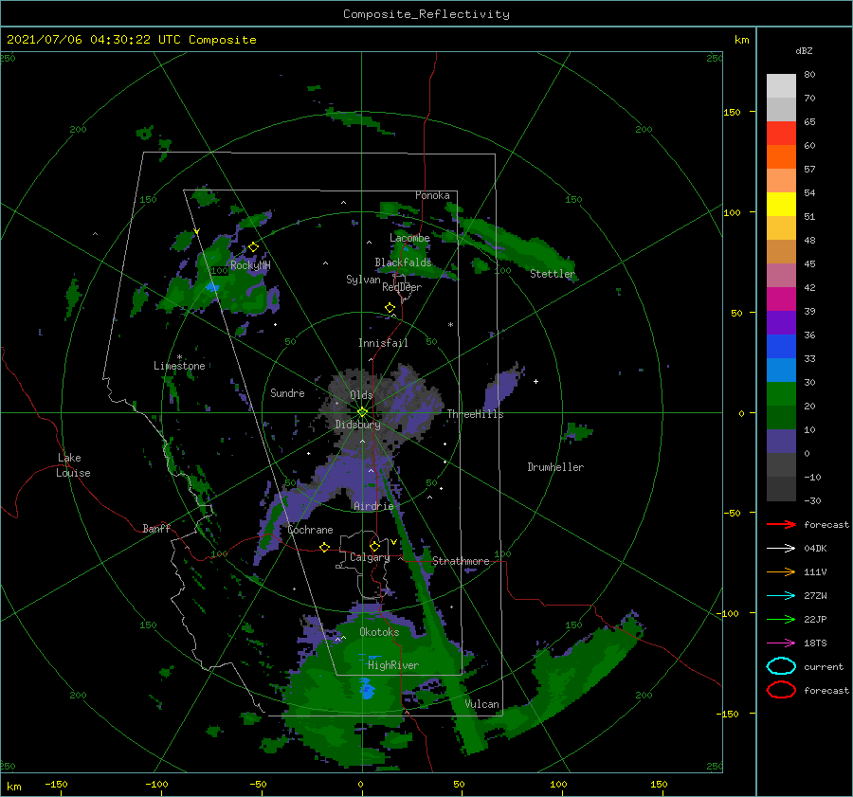Click the Sylvan label

click(363, 280)
